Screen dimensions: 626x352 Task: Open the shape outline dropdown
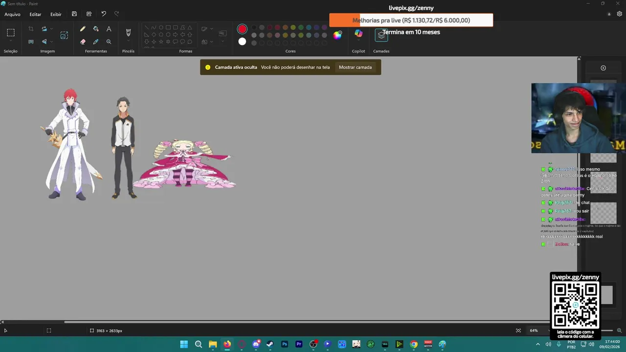tap(211, 29)
